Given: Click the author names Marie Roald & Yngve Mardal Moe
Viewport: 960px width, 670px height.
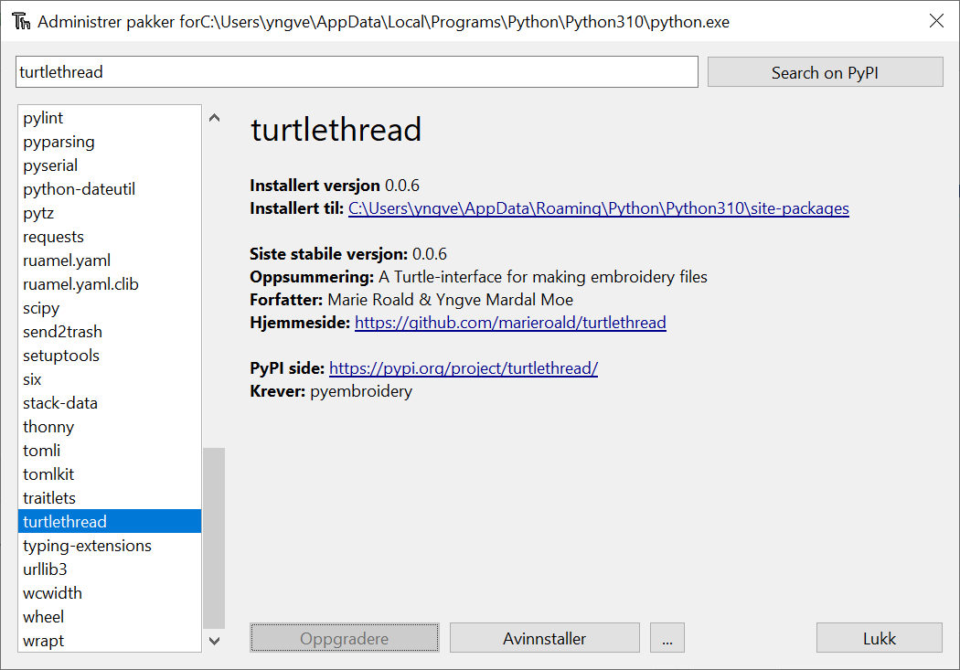Looking at the screenshot, I should point(451,300).
